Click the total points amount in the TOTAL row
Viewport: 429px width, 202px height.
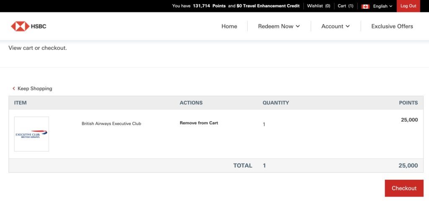pos(408,166)
